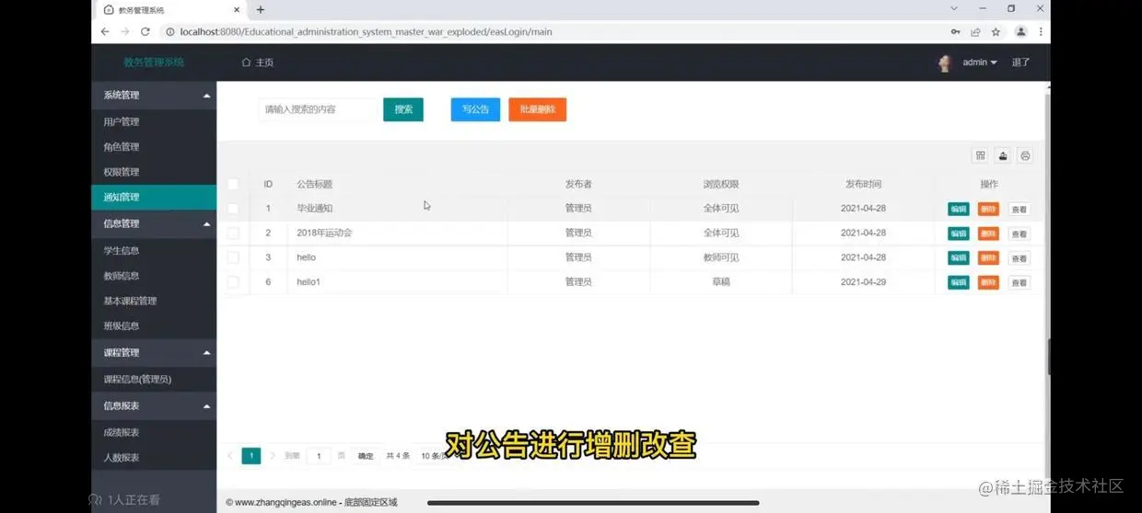Image resolution: width=1142 pixels, height=513 pixels.
Task: Open 权限管理 in the sidebar
Action: click(x=154, y=172)
